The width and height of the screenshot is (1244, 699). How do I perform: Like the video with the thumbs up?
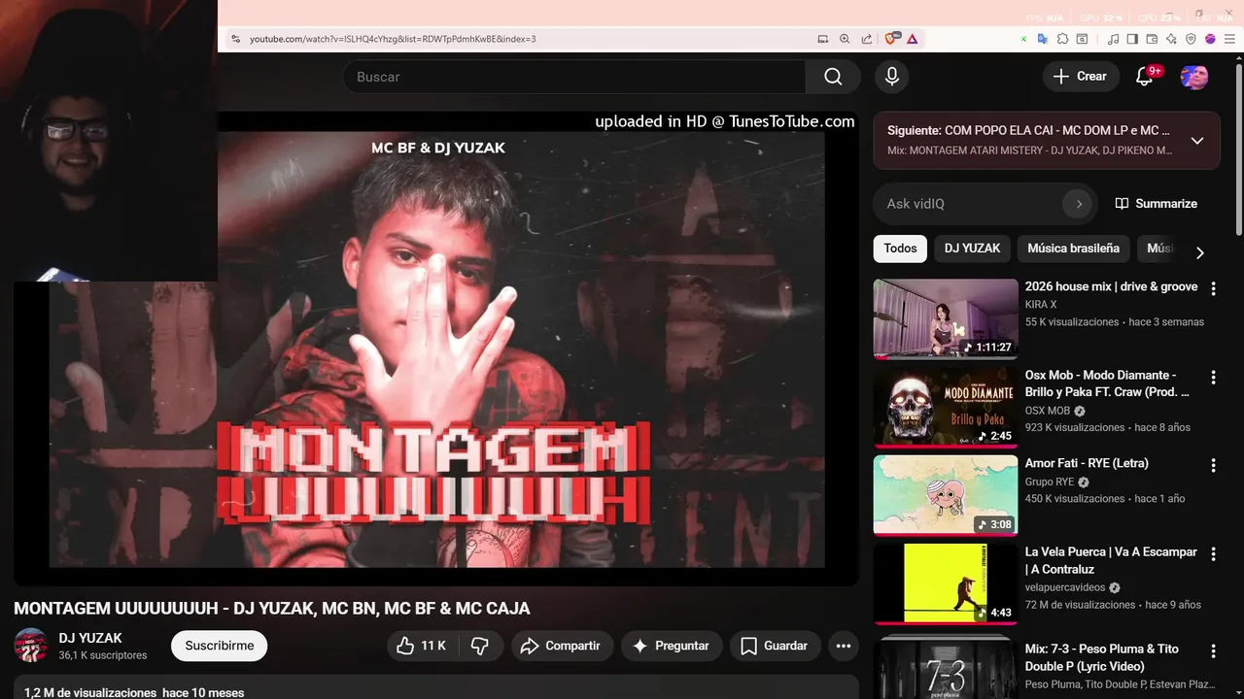point(421,646)
